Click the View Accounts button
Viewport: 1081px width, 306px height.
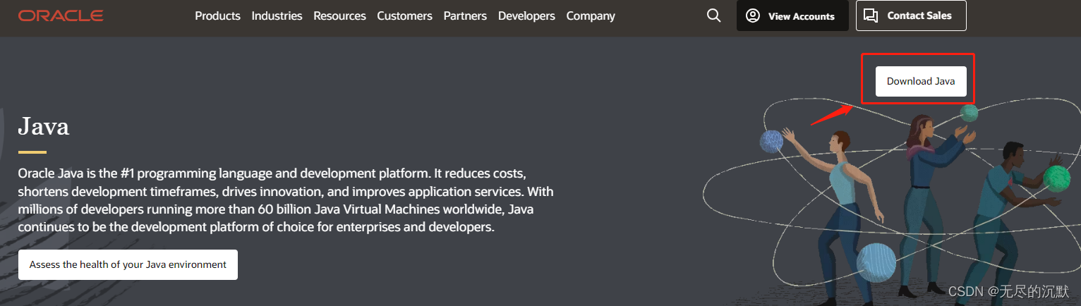point(792,16)
